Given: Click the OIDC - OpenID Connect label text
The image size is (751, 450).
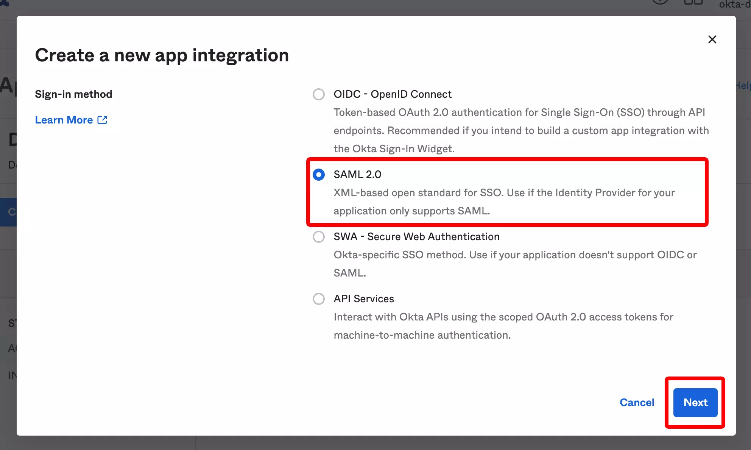Looking at the screenshot, I should (x=393, y=94).
